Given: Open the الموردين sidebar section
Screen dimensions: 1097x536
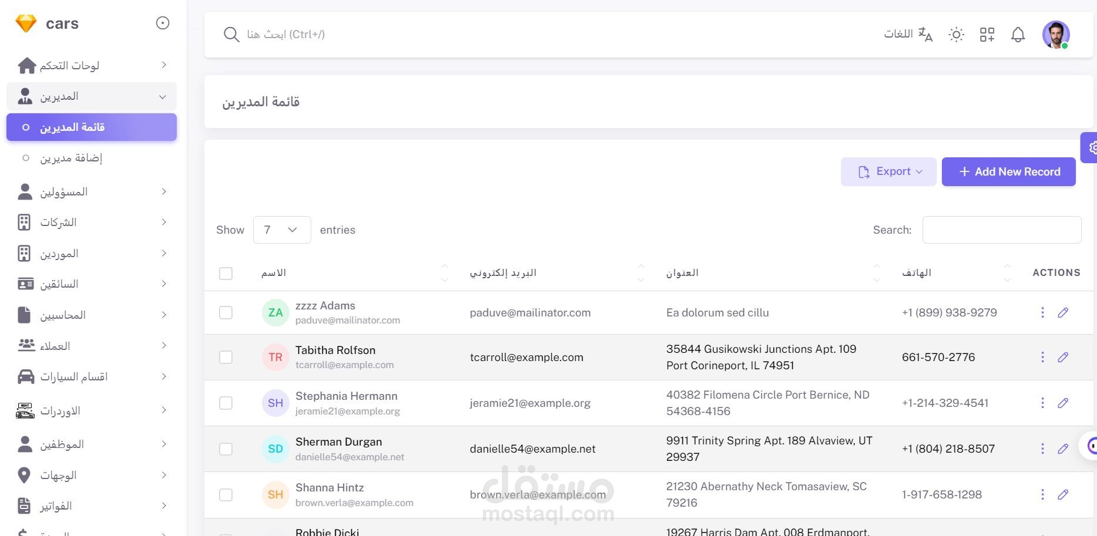Looking at the screenshot, I should tap(92, 254).
